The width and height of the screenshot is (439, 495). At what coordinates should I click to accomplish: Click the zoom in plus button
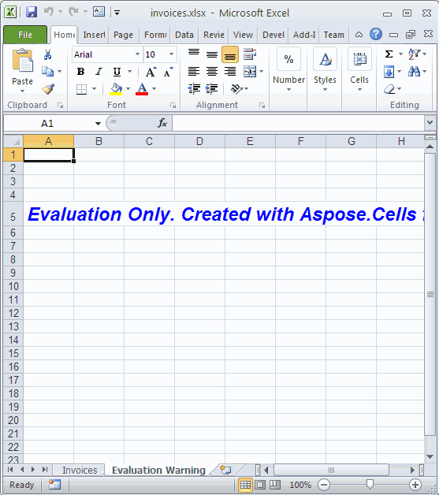tap(415, 485)
